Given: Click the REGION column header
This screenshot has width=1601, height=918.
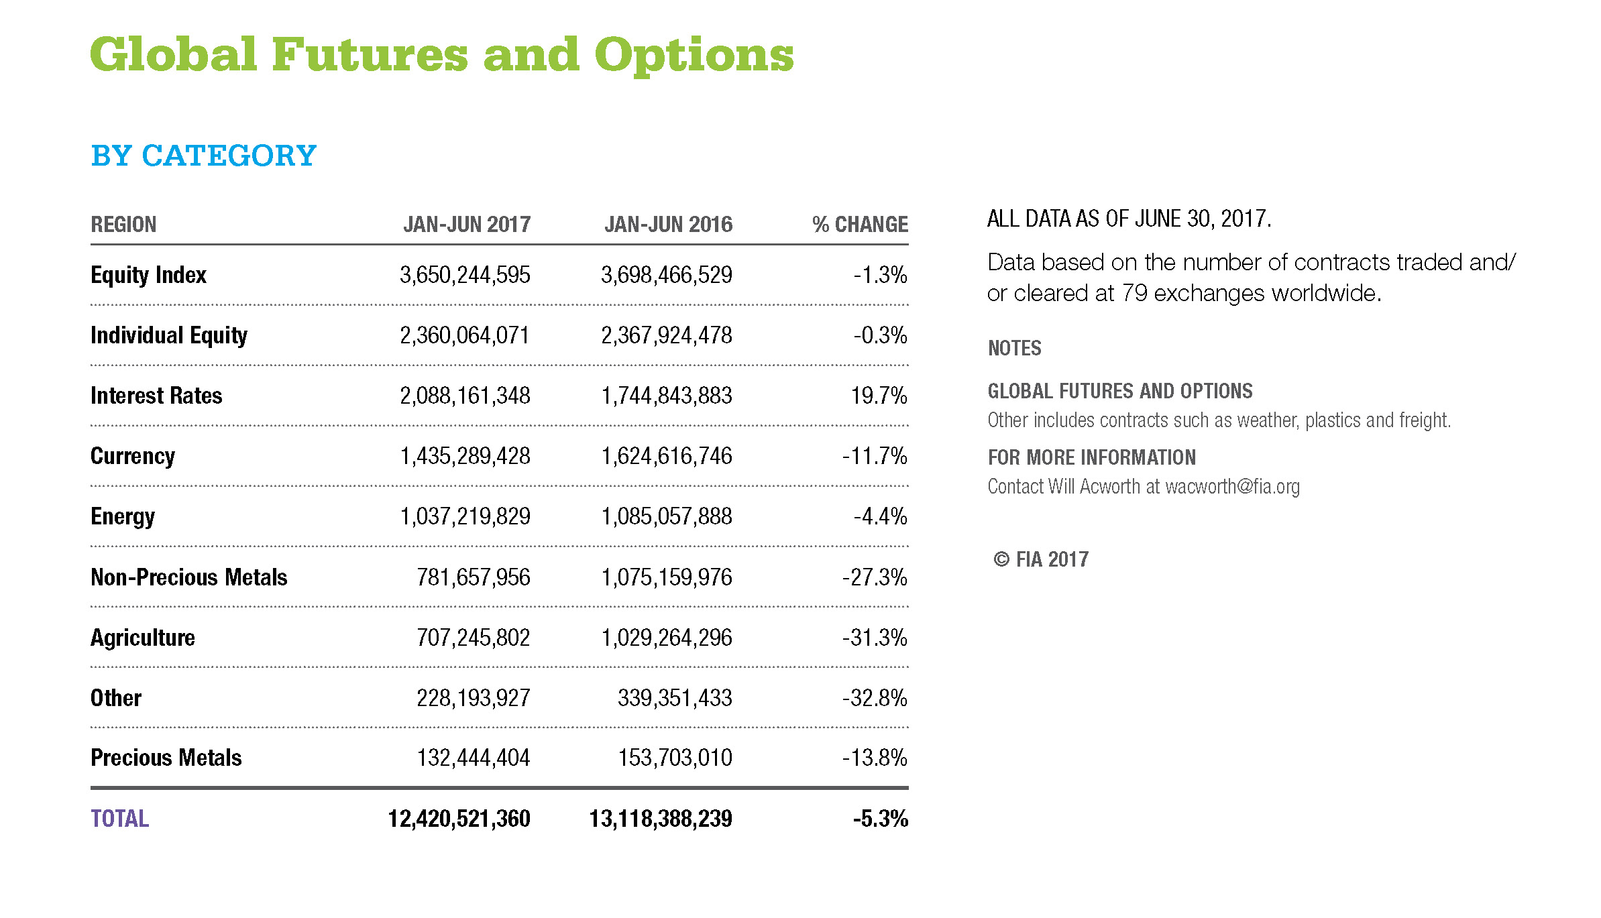Looking at the screenshot, I should [123, 224].
